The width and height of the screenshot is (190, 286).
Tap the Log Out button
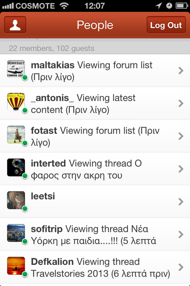(x=166, y=25)
